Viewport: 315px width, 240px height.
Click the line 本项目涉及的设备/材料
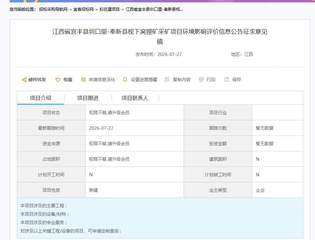44,214
